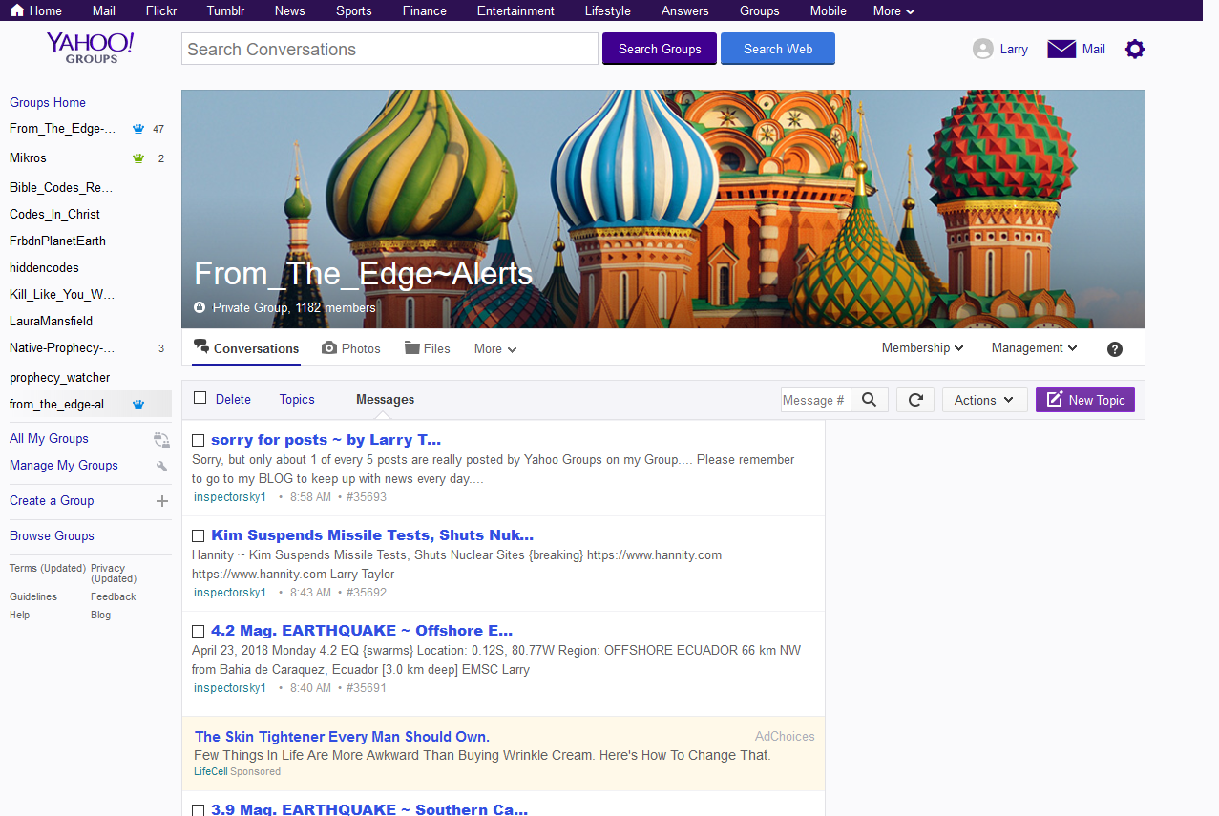Open the settings gear icon
This screenshot has width=1219, height=816.
tap(1134, 49)
